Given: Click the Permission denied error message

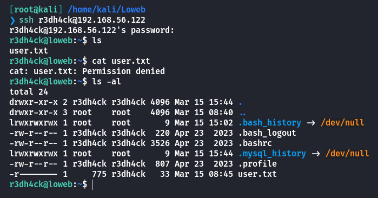Looking at the screenshot, I should point(123,71).
